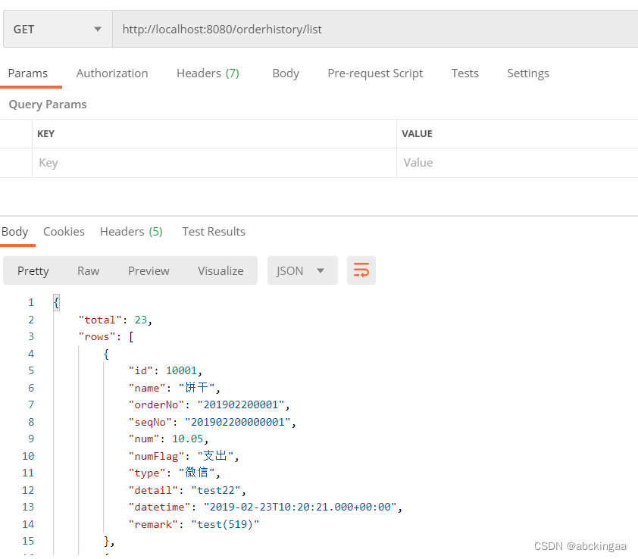Show the Test Results tab
Image resolution: width=638 pixels, height=559 pixels.
click(x=214, y=232)
